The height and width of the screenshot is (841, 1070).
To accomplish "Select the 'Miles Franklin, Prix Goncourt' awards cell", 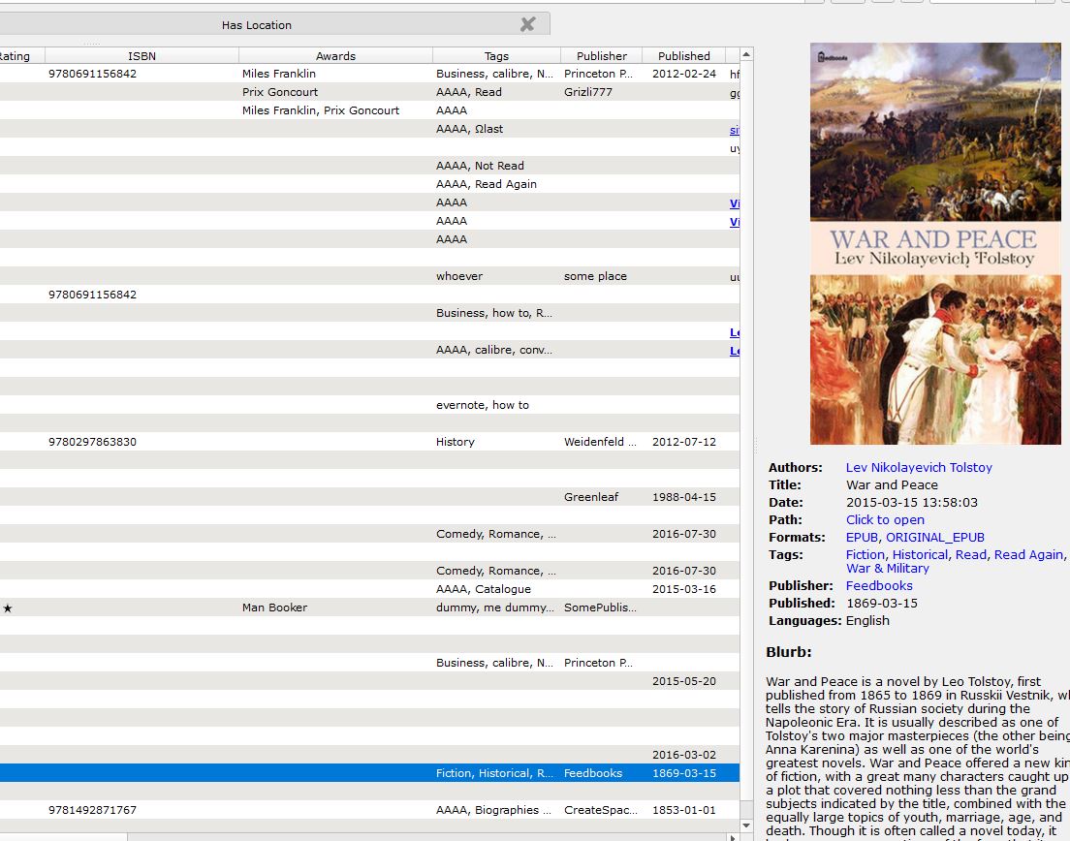I will [x=335, y=110].
